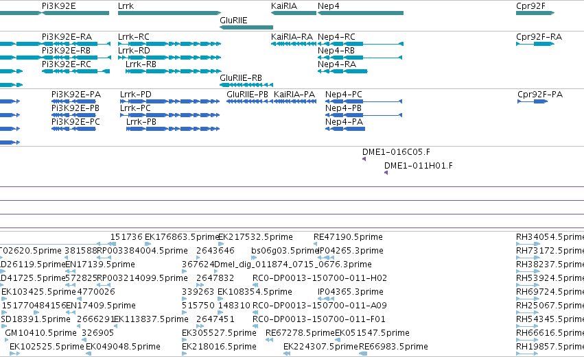Select the 2643646 EST feature

pos(198,258)
